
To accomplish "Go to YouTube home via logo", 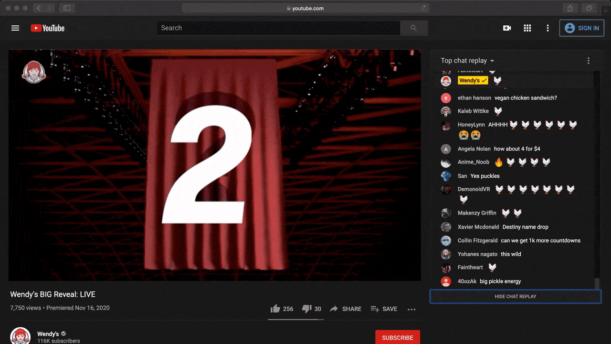I will 48,28.
